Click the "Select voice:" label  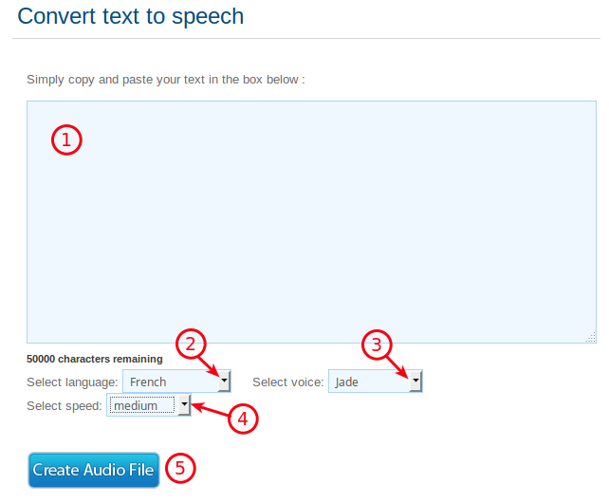coord(287,382)
